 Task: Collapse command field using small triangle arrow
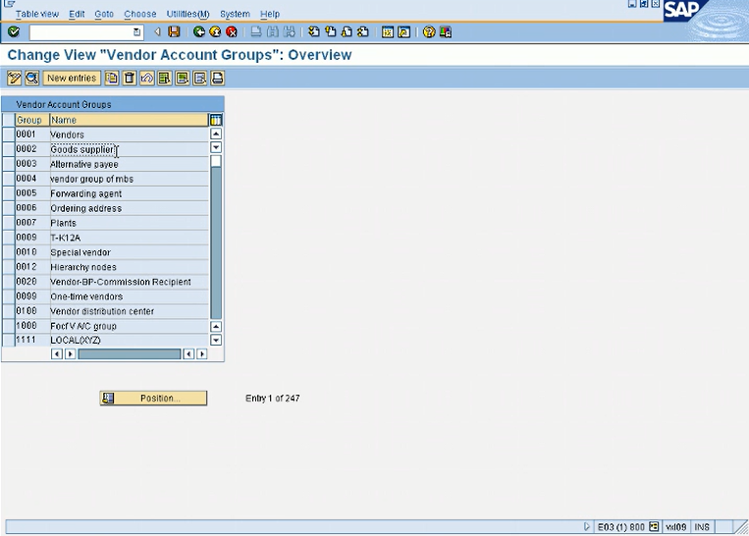coord(157,32)
